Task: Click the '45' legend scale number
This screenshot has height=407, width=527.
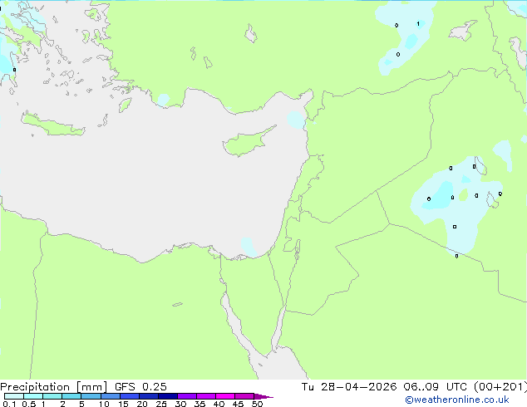Action: coord(238,404)
